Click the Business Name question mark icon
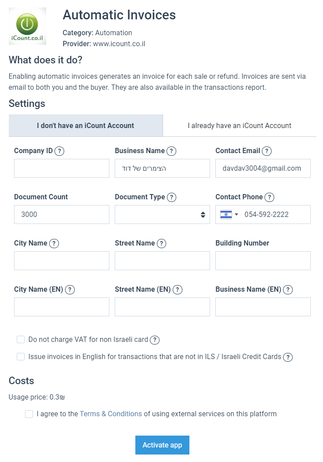This screenshot has height=462, width=323. [x=171, y=150]
